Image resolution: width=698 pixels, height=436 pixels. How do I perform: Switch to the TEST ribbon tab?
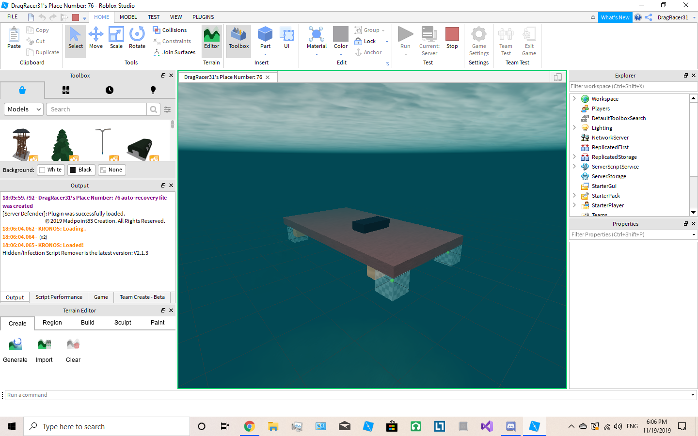[x=154, y=17]
